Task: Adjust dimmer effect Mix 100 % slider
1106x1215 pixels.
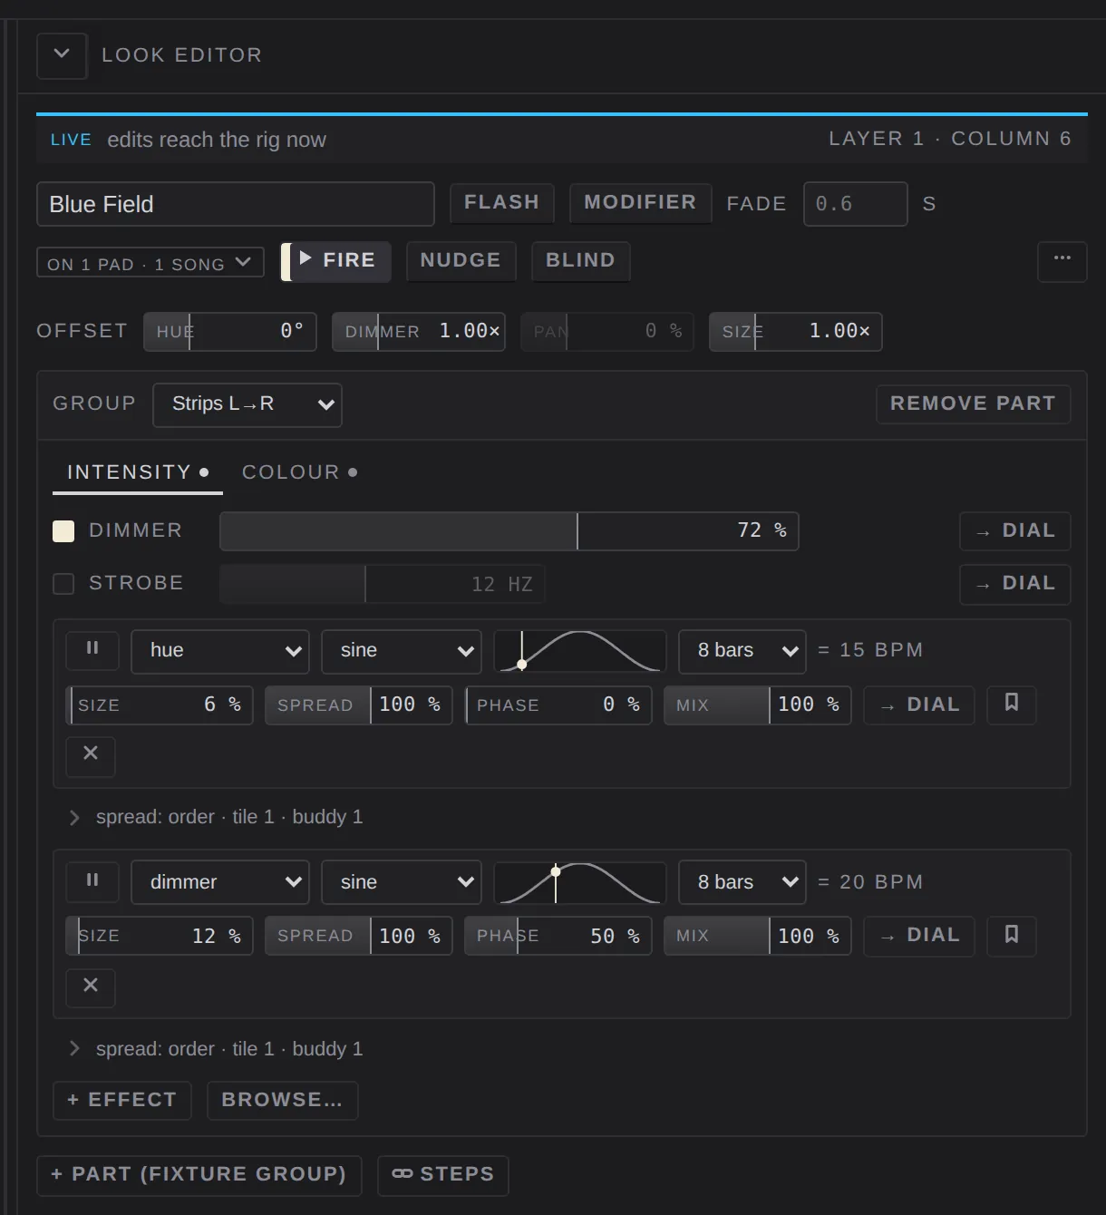Action: point(758,937)
